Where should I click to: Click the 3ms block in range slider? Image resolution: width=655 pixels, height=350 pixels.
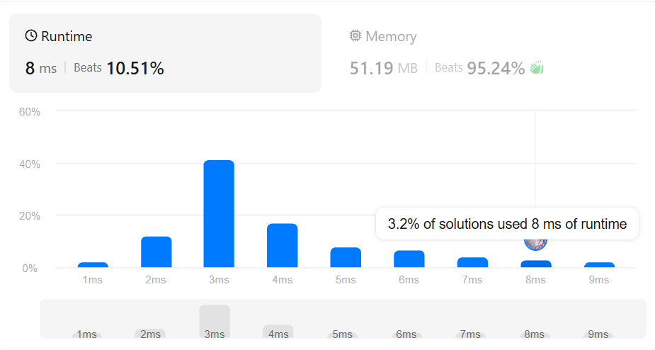(x=215, y=322)
